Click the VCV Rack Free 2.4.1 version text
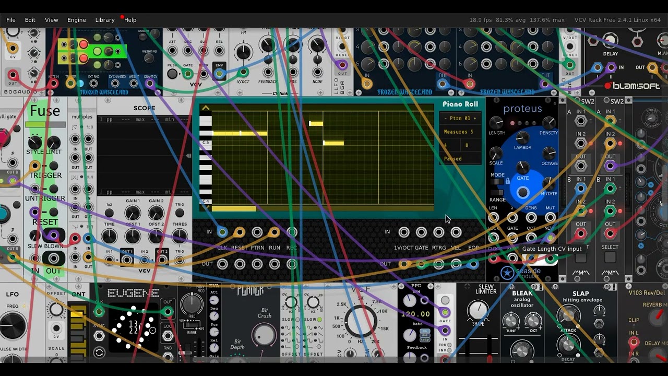Viewport: 668px width, 376px height. tap(617, 20)
